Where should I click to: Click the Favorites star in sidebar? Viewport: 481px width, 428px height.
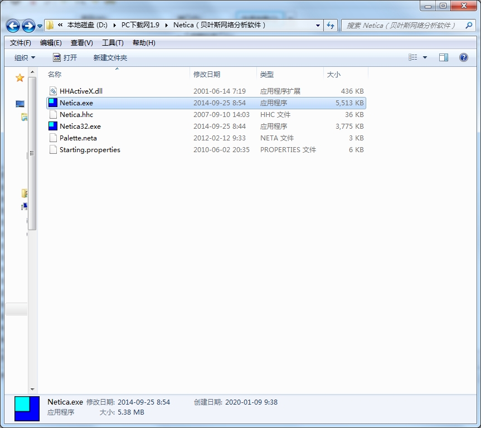pos(20,78)
